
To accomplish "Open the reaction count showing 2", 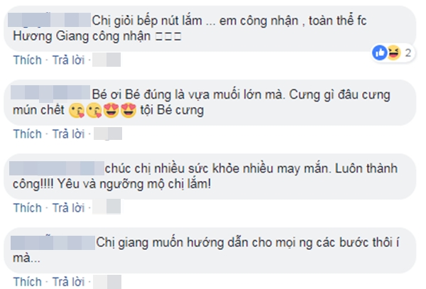I will pyautogui.click(x=408, y=53).
